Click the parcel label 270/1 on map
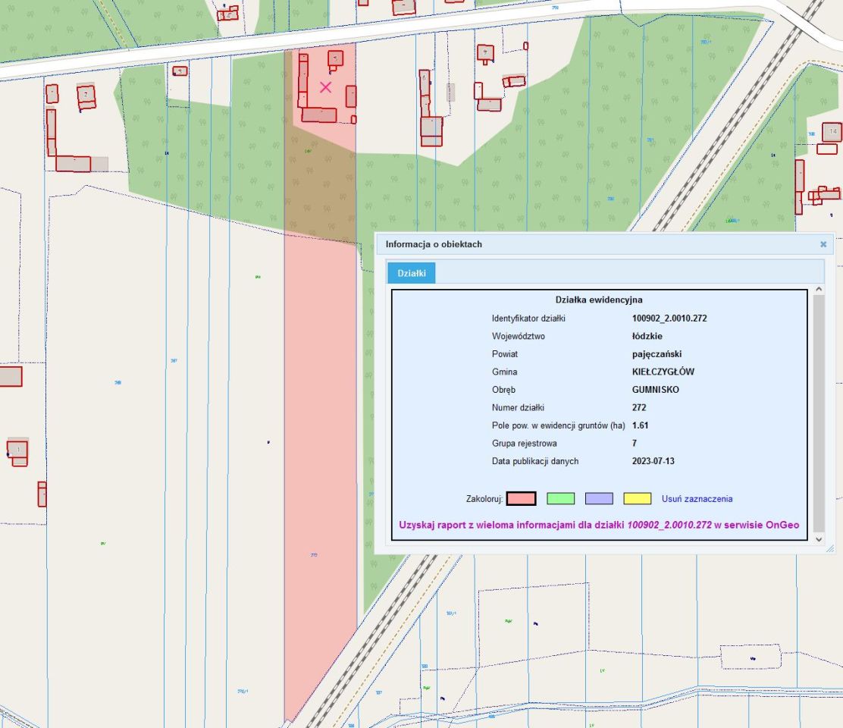Image resolution: width=843 pixels, height=728 pixels. [x=243, y=691]
